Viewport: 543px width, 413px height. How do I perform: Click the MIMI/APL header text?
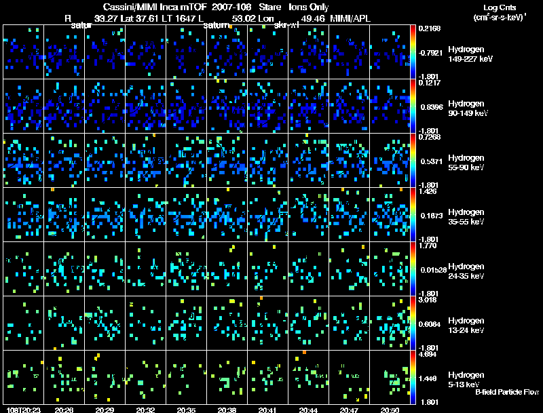pyautogui.click(x=350, y=19)
